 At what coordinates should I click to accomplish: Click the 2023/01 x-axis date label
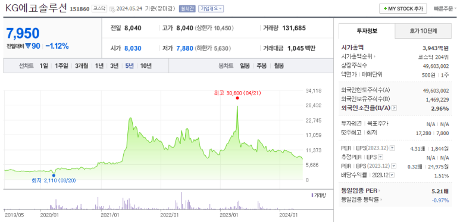[x=229, y=215]
